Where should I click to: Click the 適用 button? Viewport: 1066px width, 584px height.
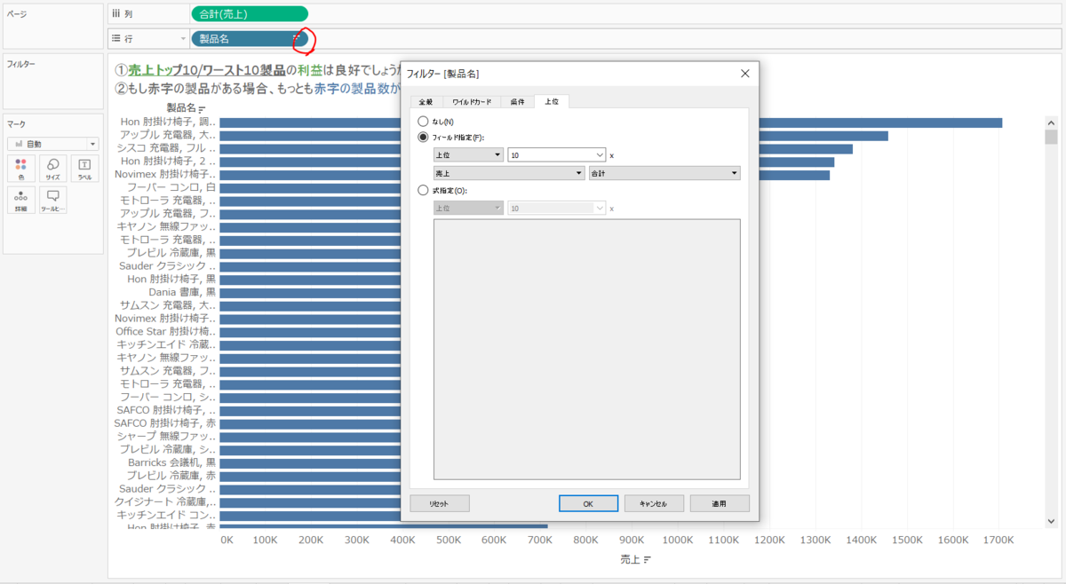[720, 503]
